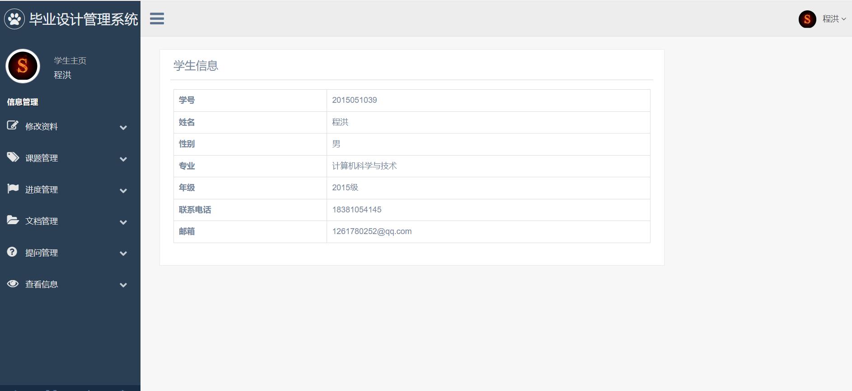Viewport: 852px width, 391px height.
Task: Select the grade value 2015级
Action: pos(345,188)
